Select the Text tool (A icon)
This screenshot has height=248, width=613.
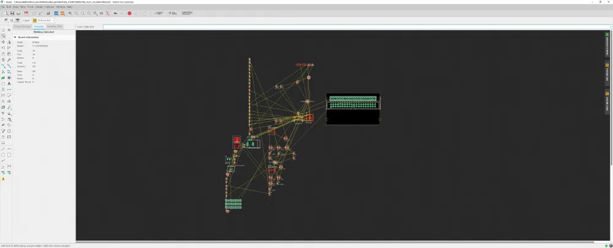(x=9, y=83)
